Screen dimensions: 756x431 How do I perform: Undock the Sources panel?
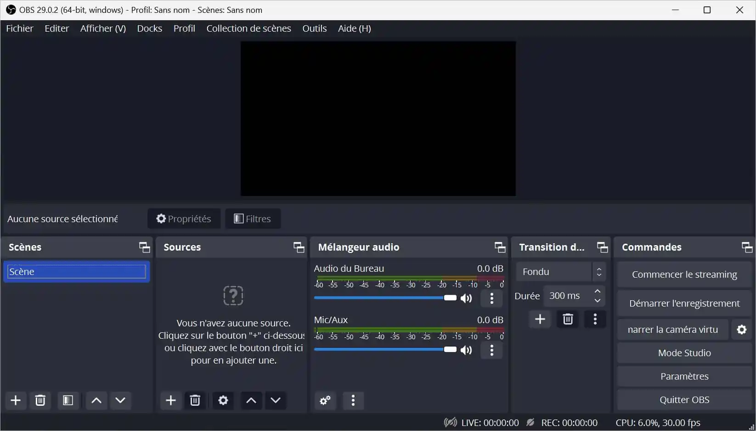[299, 247]
